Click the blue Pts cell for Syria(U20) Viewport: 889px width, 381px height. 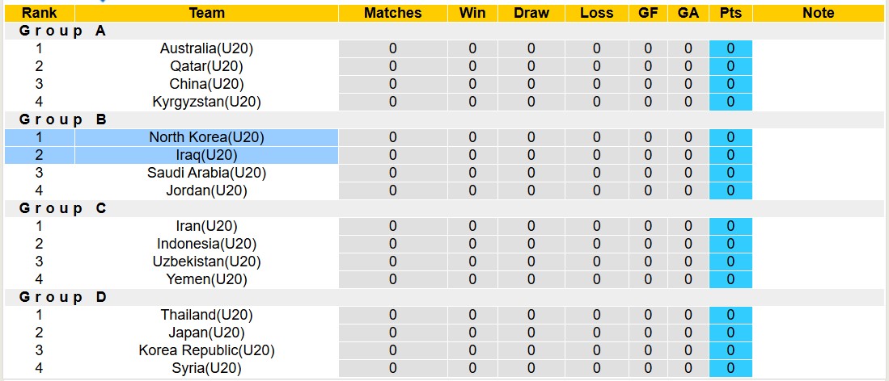(730, 368)
